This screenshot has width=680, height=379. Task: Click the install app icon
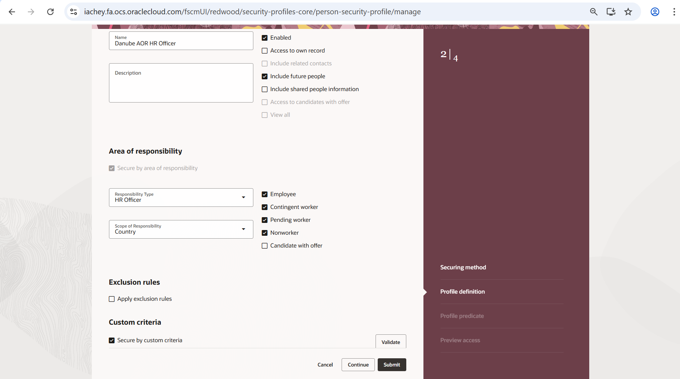coord(611,12)
